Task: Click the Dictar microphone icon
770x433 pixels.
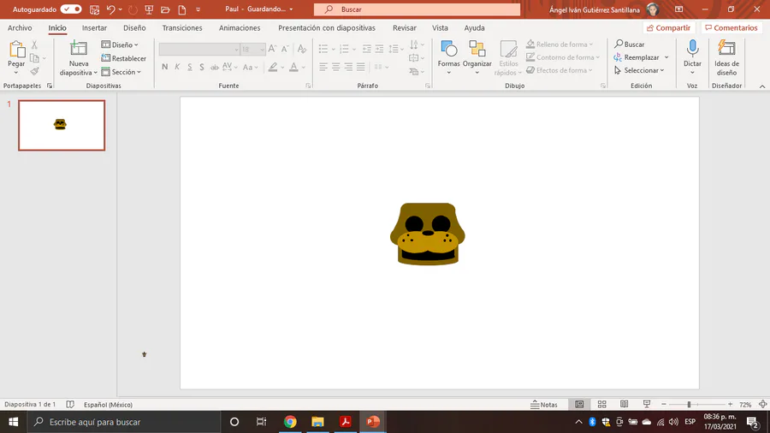Action: [692, 50]
